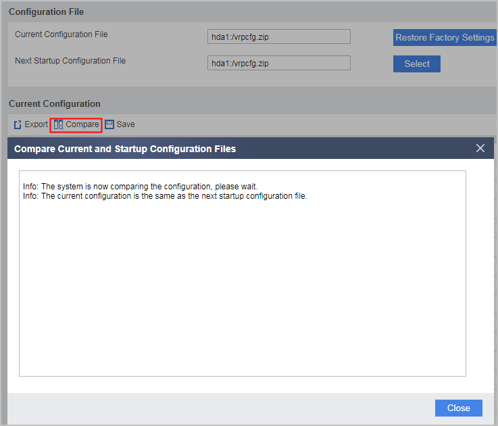The width and height of the screenshot is (498, 426).
Task: Click the 'system is now comparing' info line
Action: [x=140, y=187]
